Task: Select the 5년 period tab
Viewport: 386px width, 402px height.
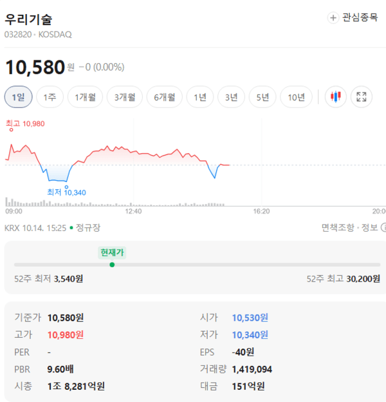Action: 262,97
